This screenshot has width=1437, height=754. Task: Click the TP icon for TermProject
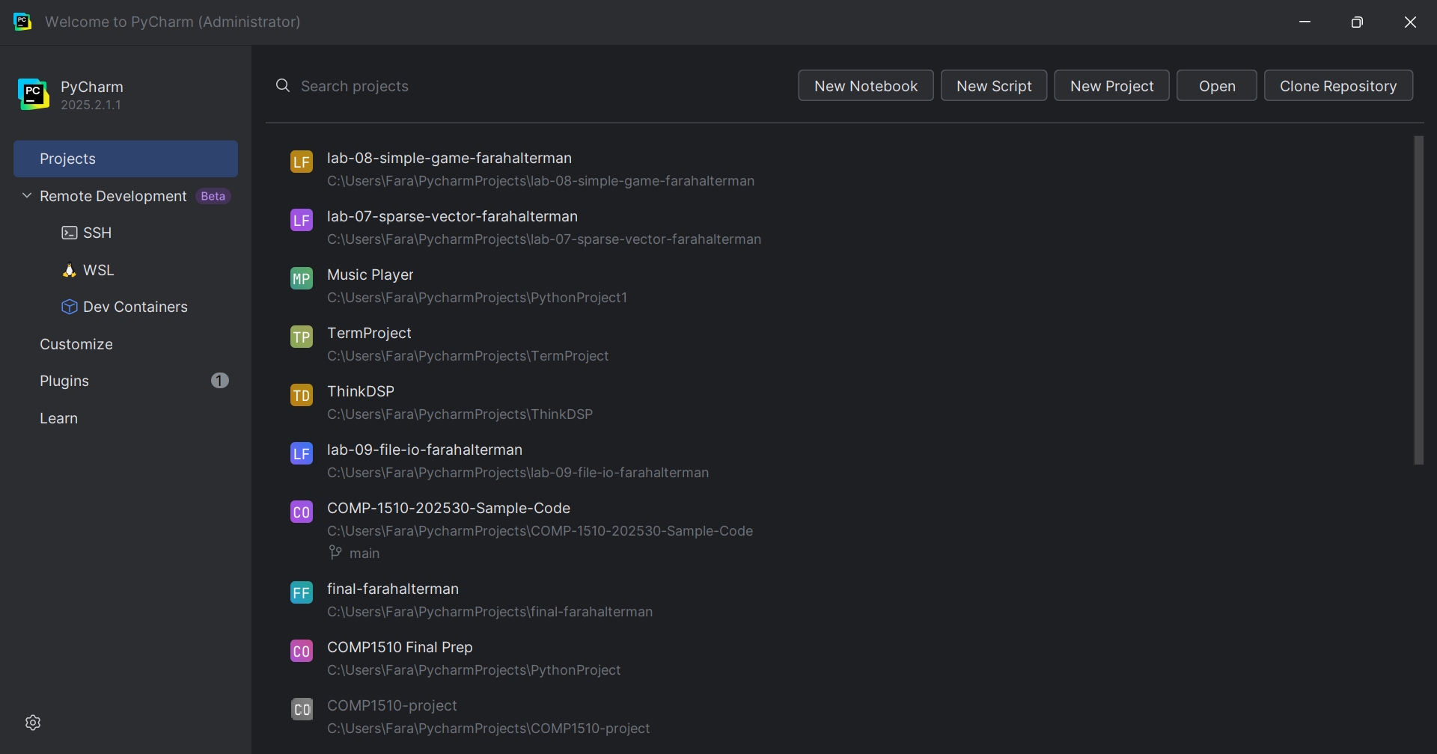301,337
